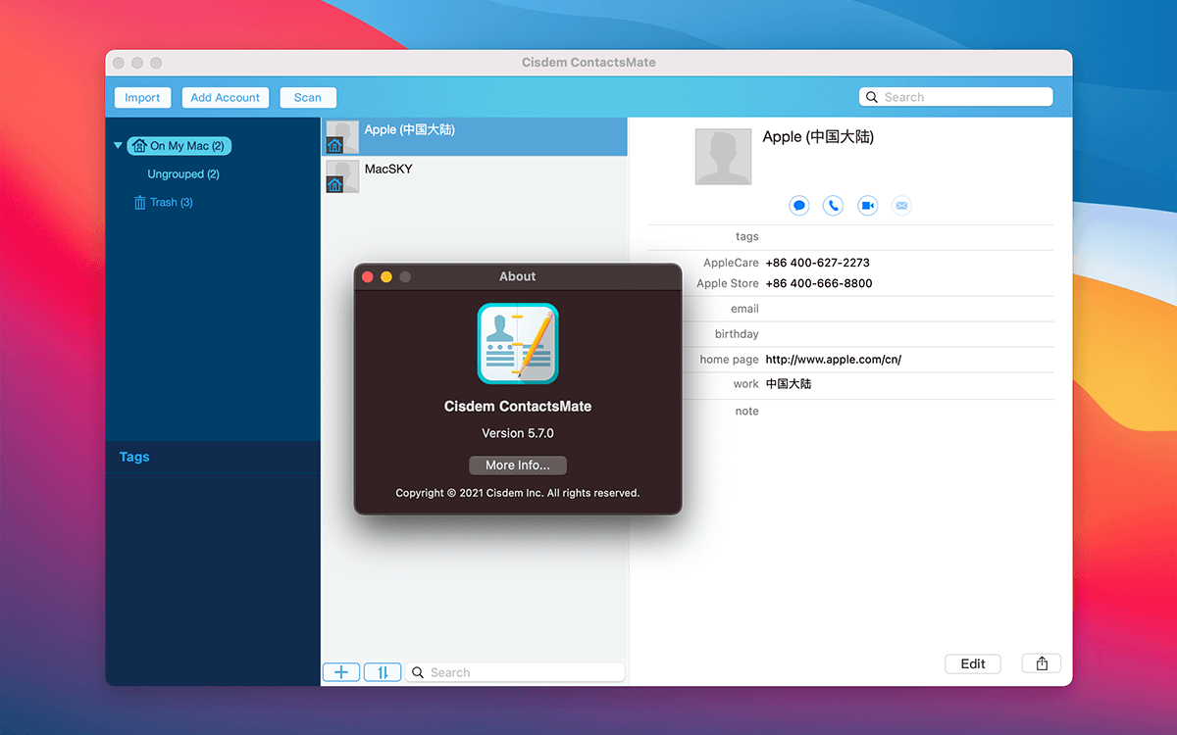1177x735 pixels.
Task: Click the Cisdem ContactsMate name in About
Action: (518, 407)
